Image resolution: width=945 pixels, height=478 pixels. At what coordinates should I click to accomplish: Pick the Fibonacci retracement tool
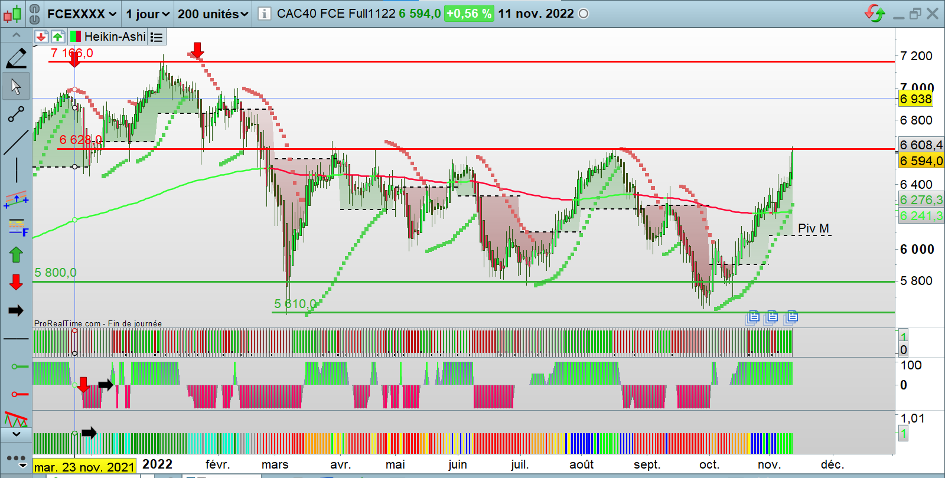[x=17, y=227]
